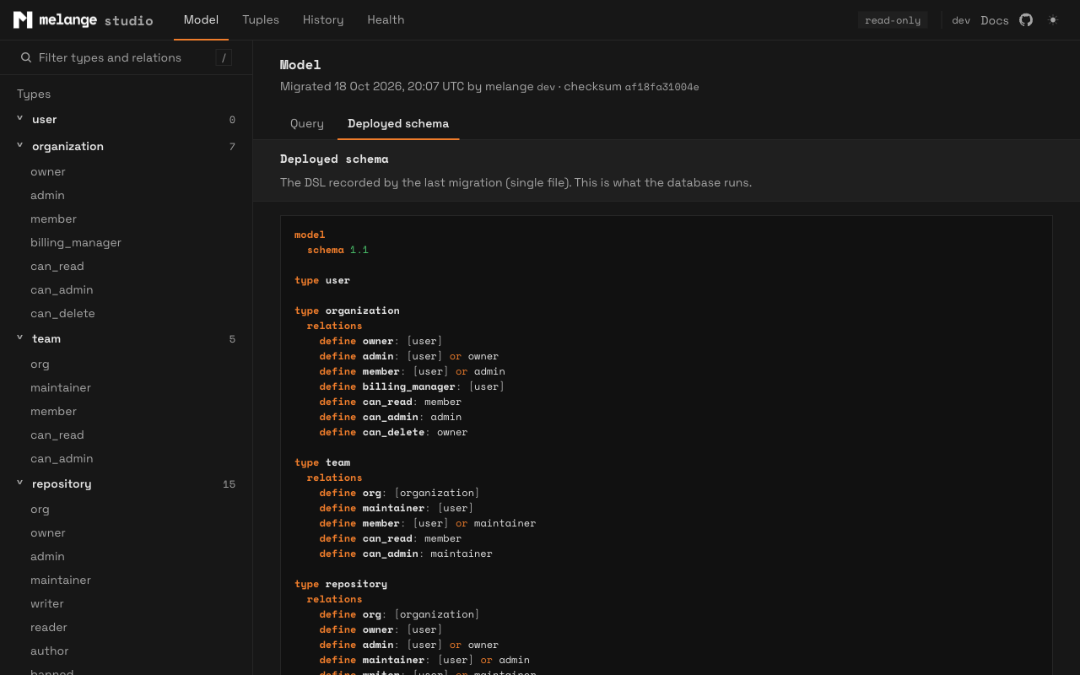Collapse the team type chevron
This screenshot has height=675, width=1080.
pos(20,338)
